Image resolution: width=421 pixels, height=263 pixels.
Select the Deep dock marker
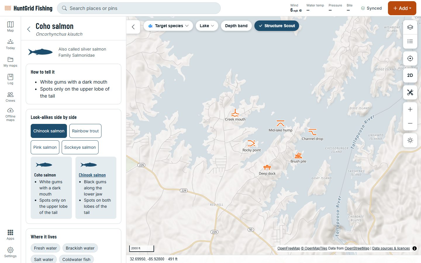(x=267, y=167)
